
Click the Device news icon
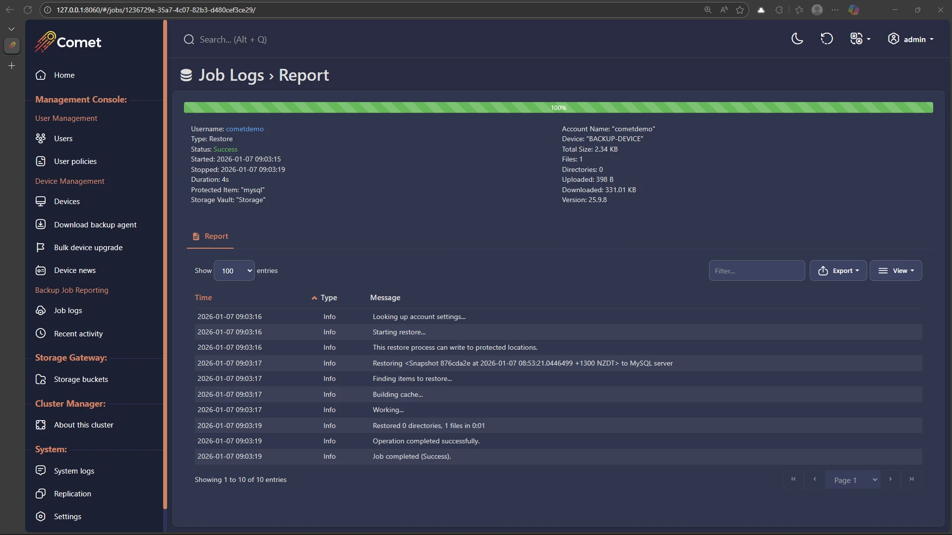(x=41, y=270)
